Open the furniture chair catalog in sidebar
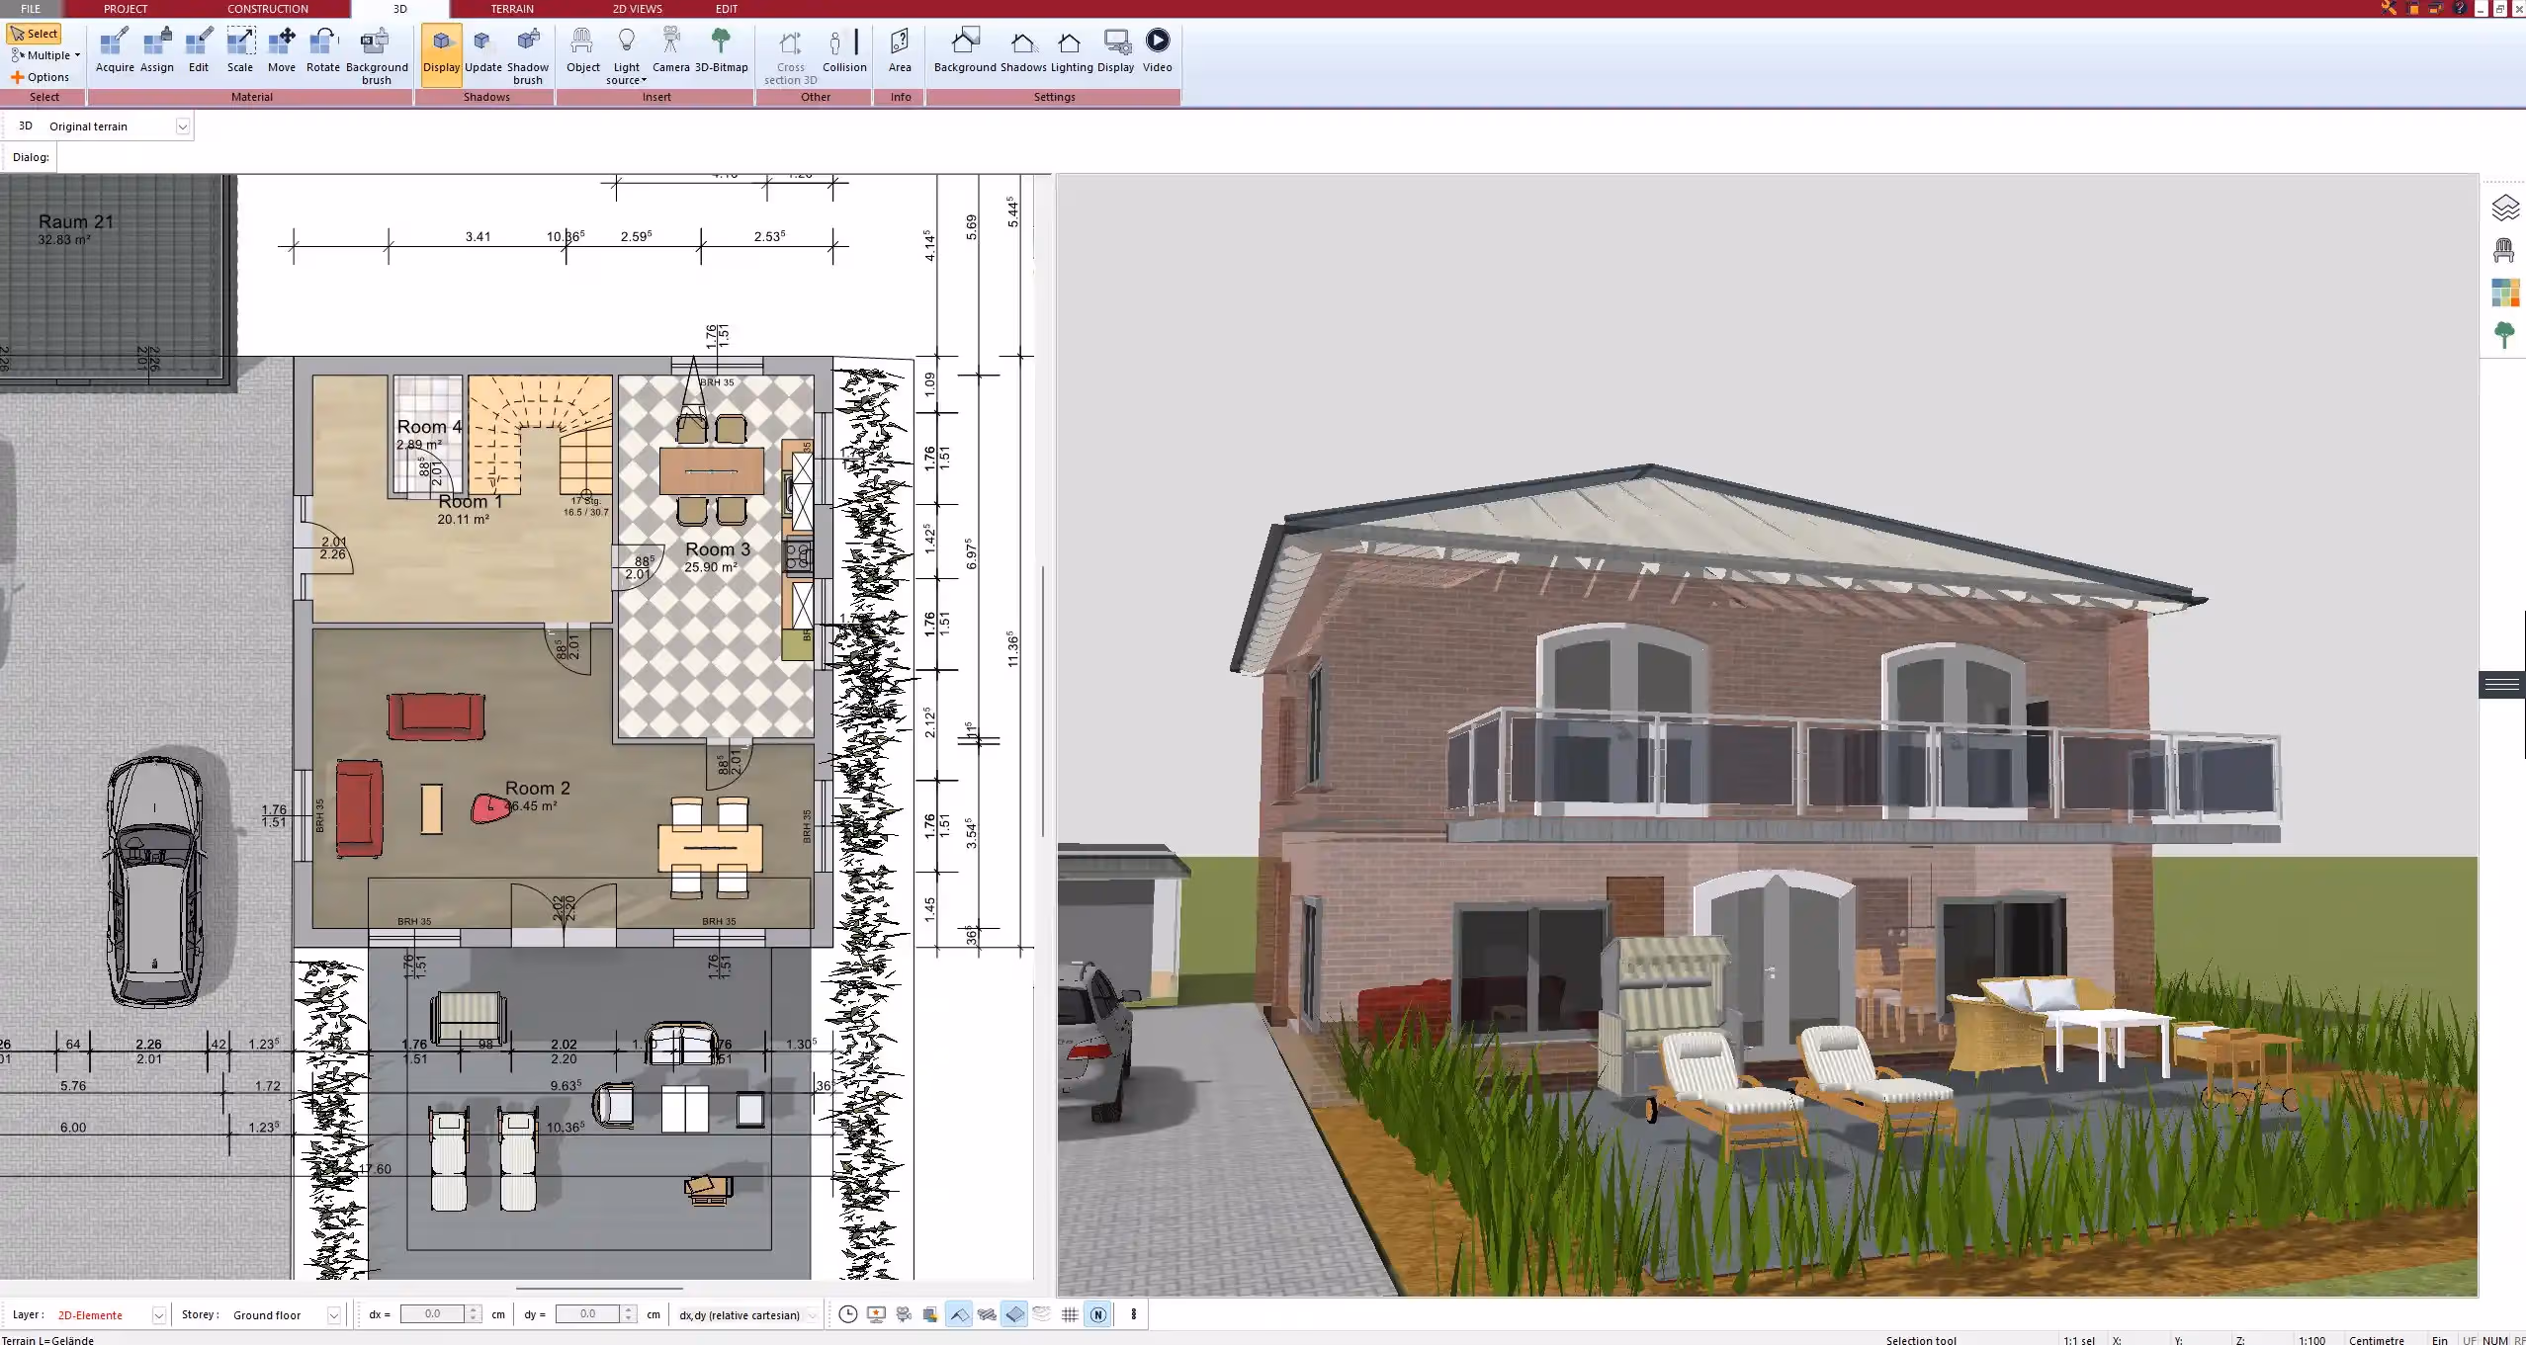 point(2504,250)
